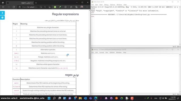Click the green extension icon in Edge toolbar
This screenshot has height=101, width=181.
(x=55, y=7)
